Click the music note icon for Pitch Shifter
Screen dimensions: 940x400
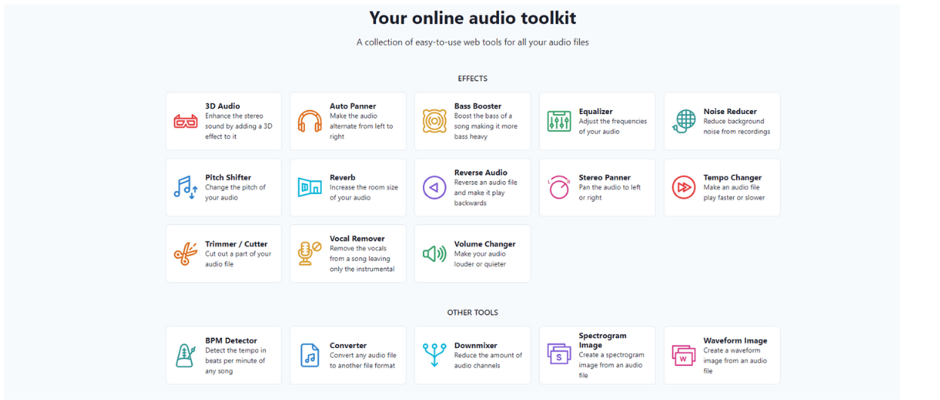click(x=186, y=187)
